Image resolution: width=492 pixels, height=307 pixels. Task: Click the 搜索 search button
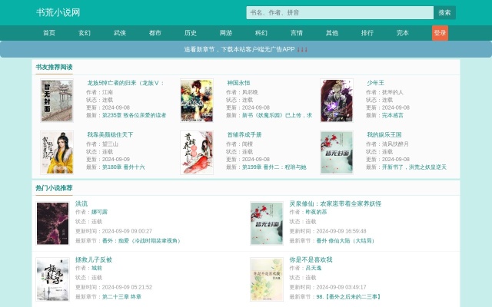(x=444, y=12)
